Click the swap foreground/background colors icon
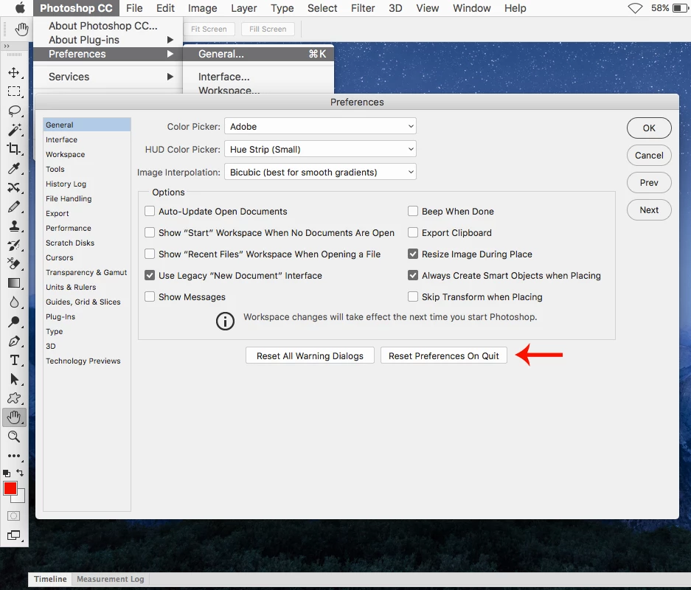Viewport: 691px width, 590px height. coord(20,473)
